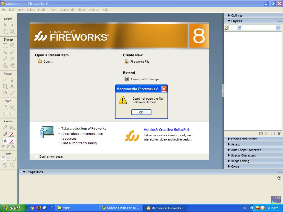283x212 pixels.
Task: Open the Layers opacity dropdown arrow
Action: pyautogui.click(x=240, y=28)
